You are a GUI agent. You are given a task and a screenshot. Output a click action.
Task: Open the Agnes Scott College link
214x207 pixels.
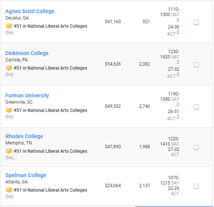click(x=30, y=11)
